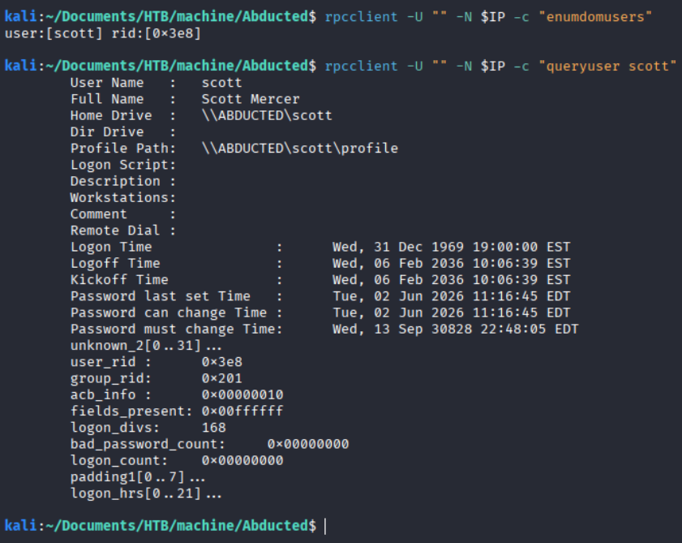Click the Password last set Time value
The image size is (682, 543).
[x=451, y=296]
